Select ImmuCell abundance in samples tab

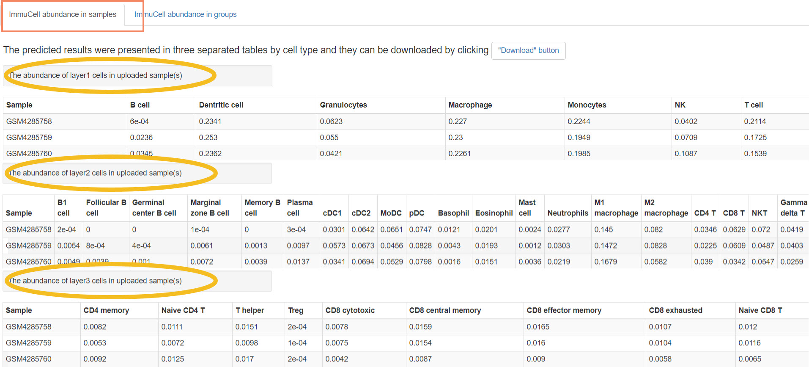pos(63,14)
